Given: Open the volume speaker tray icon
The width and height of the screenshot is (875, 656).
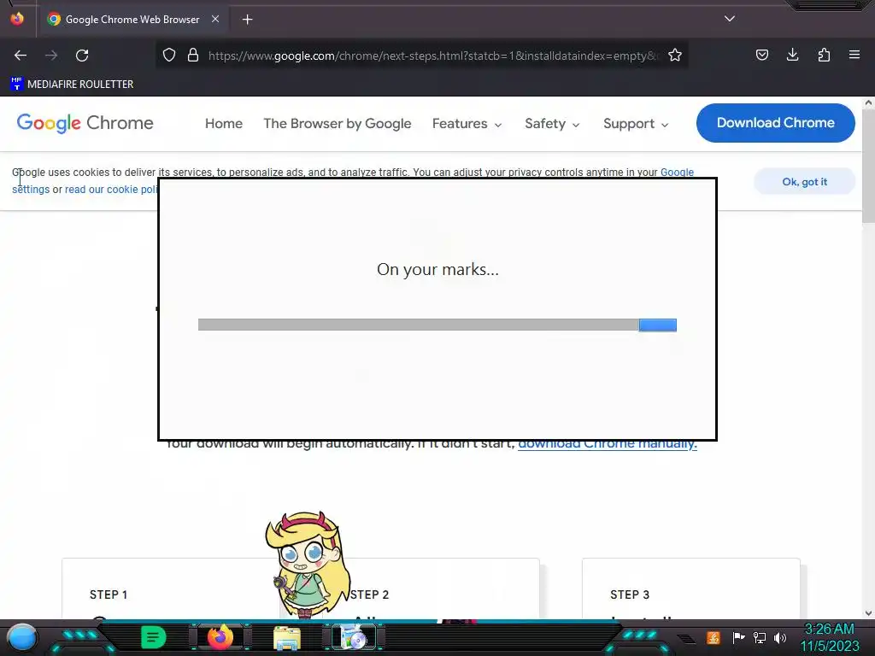Looking at the screenshot, I should tap(780, 637).
